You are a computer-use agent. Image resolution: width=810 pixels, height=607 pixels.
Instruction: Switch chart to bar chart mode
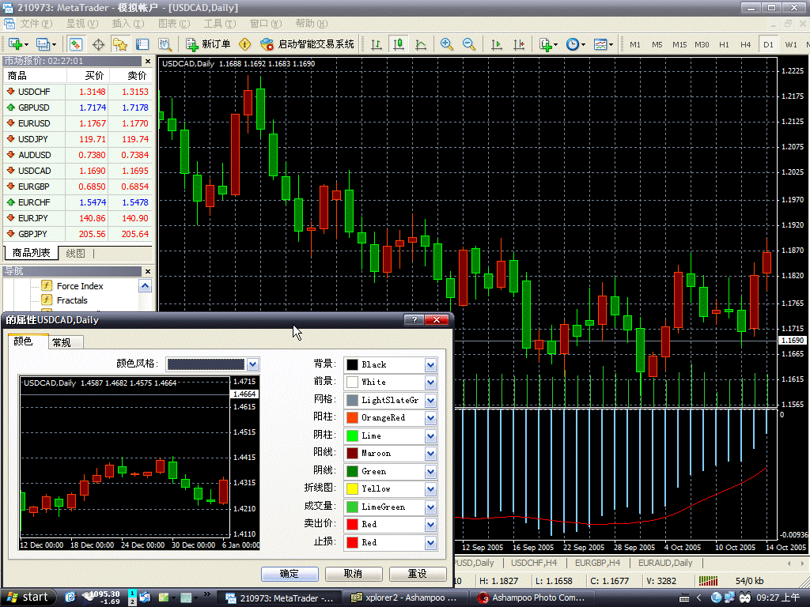(x=377, y=44)
